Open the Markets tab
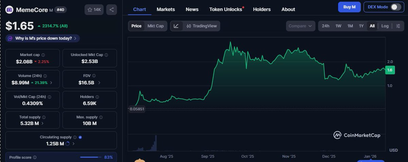This screenshot has width=408, height=162. [166, 9]
